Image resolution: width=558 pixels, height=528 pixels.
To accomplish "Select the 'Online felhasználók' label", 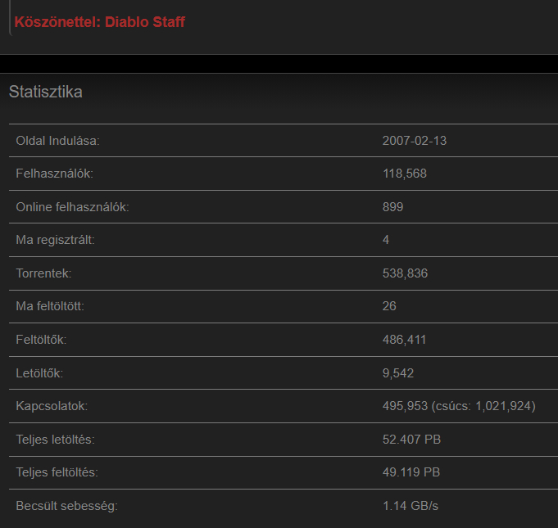I will pyautogui.click(x=73, y=207).
